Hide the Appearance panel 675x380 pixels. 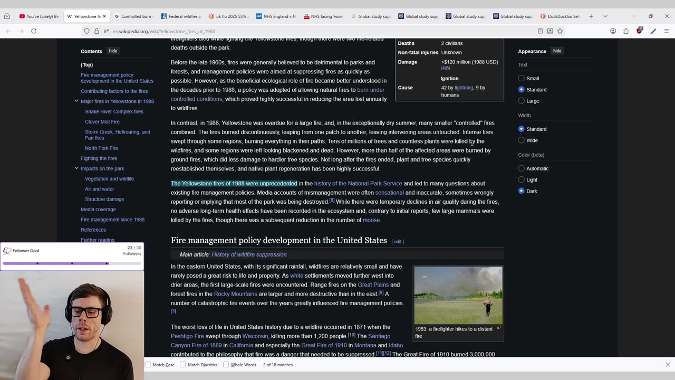[557, 51]
